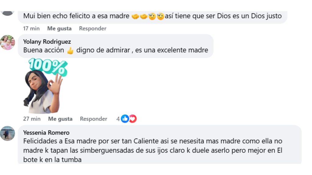
Task: Click Yolany Rodriguez's profile picture
Action: click(8, 43)
